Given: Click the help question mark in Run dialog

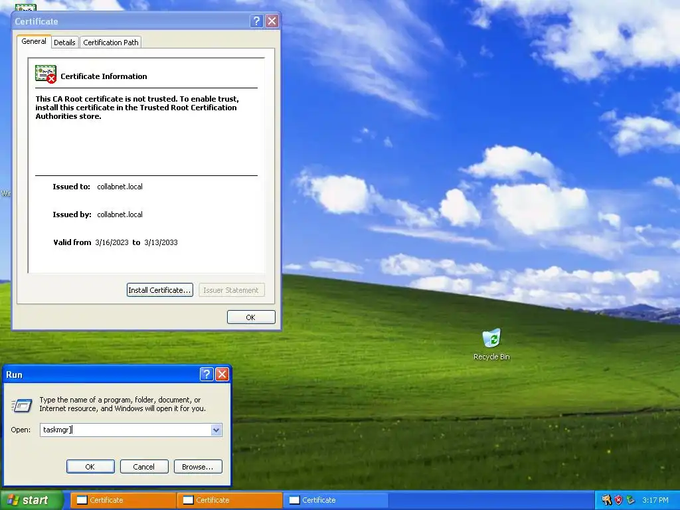Looking at the screenshot, I should coord(207,375).
